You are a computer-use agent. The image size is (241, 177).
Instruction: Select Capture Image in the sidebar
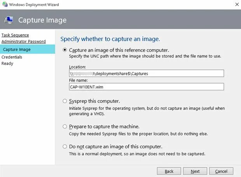17,49
